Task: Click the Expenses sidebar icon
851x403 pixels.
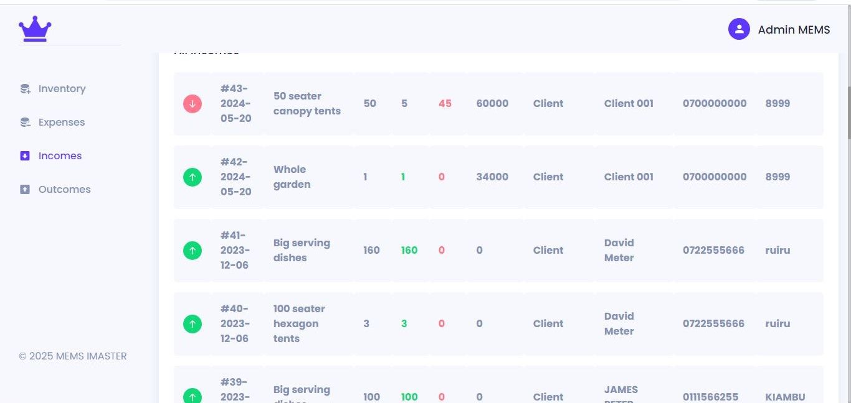Action: click(x=25, y=123)
